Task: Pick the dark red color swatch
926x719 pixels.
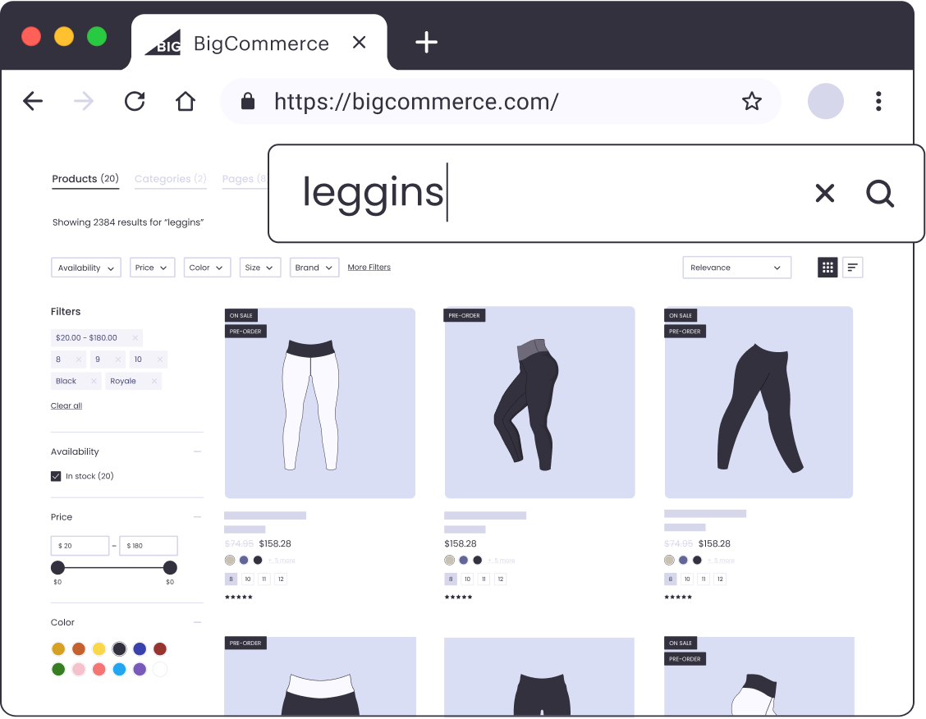Action: (x=160, y=649)
